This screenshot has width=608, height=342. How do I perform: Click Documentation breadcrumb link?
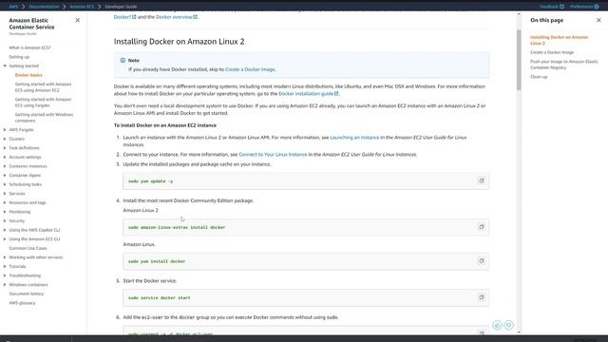[x=44, y=7]
